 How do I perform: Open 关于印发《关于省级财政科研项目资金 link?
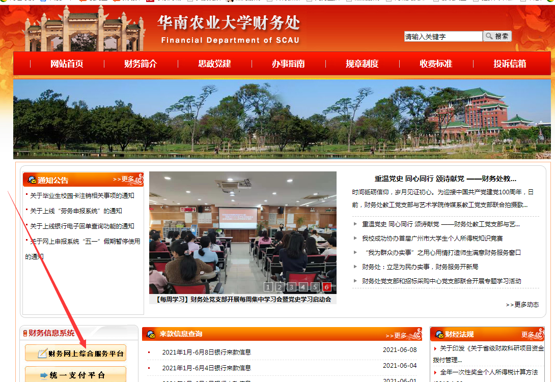(x=488, y=354)
